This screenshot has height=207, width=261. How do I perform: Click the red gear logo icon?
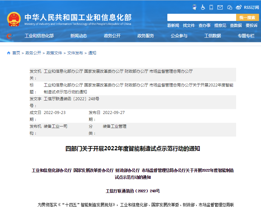(x=9, y=36)
